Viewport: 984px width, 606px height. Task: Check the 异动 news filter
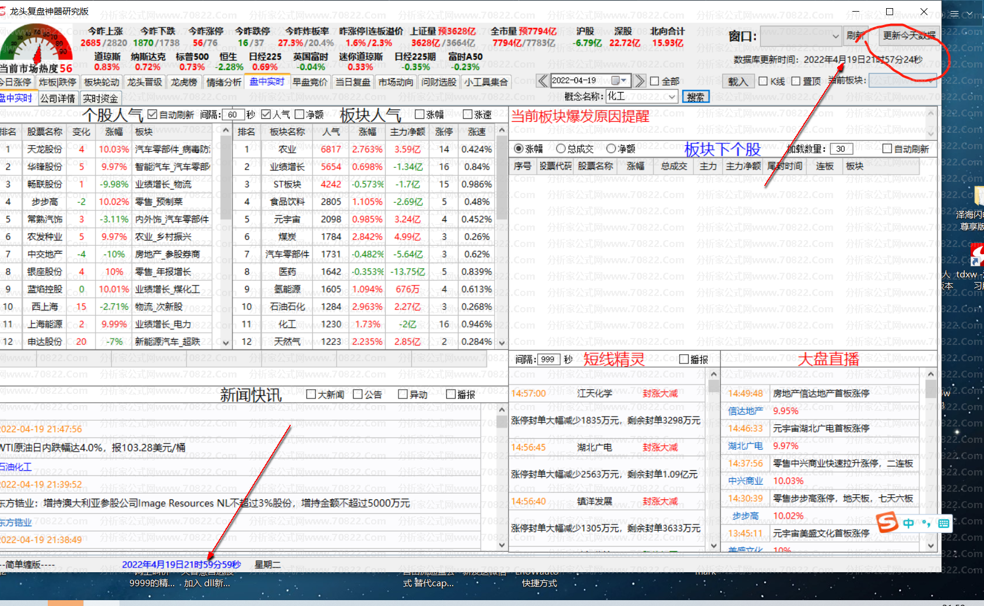point(403,394)
